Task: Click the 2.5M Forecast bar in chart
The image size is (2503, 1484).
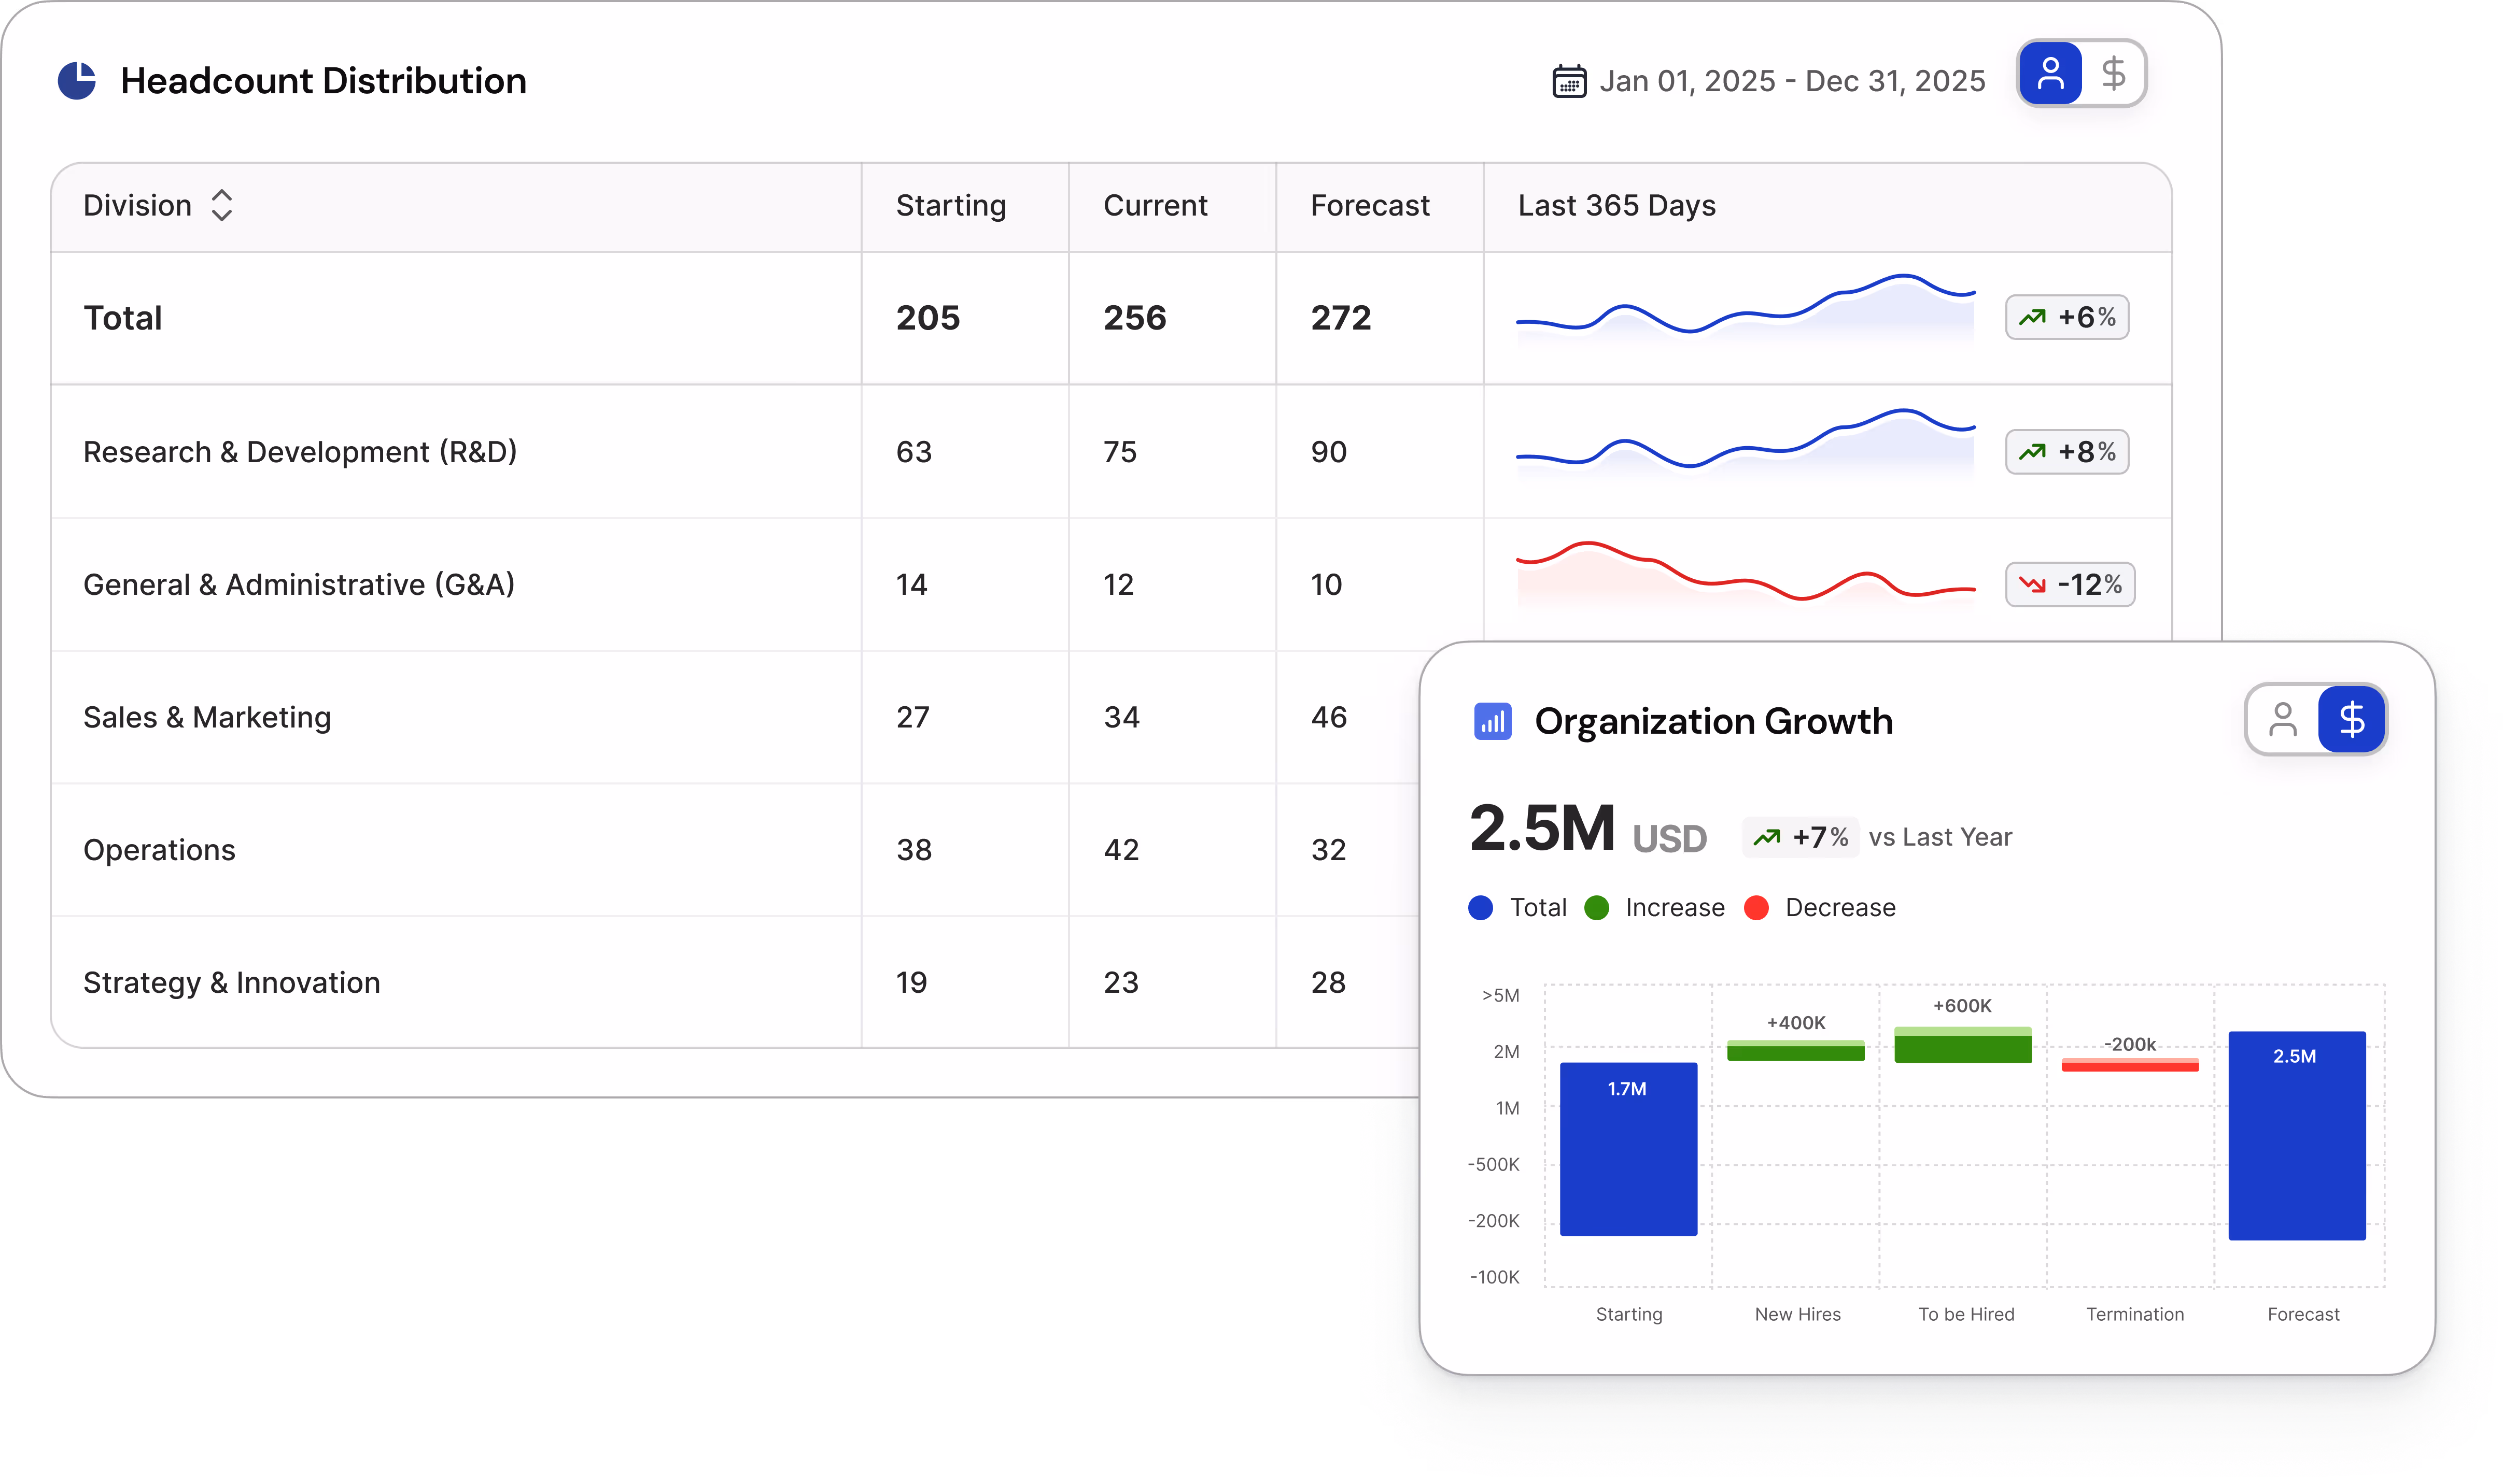Action: tap(2296, 1135)
